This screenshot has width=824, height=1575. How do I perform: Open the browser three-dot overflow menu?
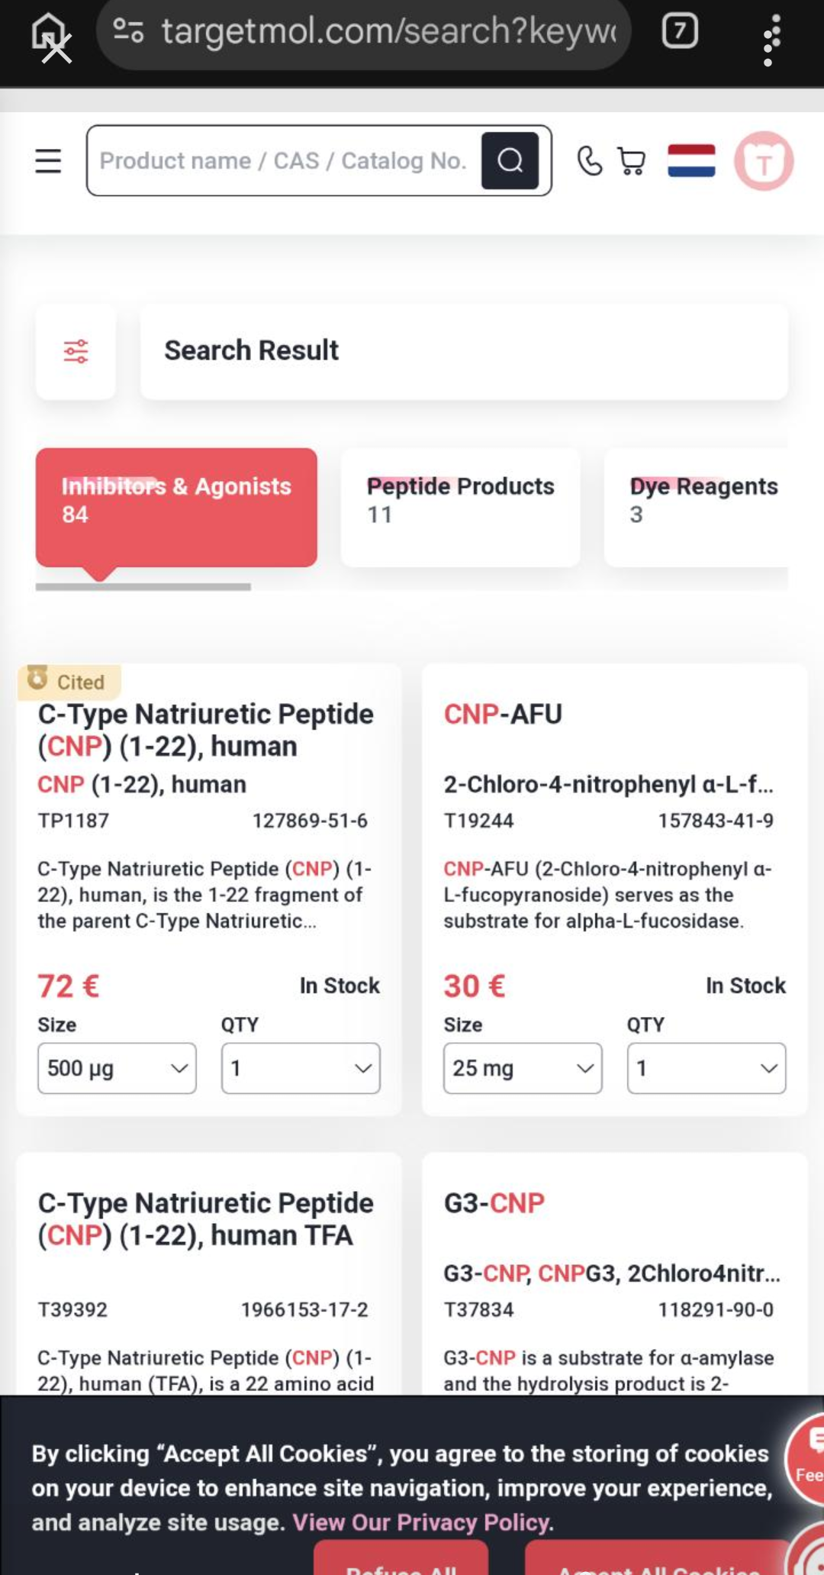[771, 40]
